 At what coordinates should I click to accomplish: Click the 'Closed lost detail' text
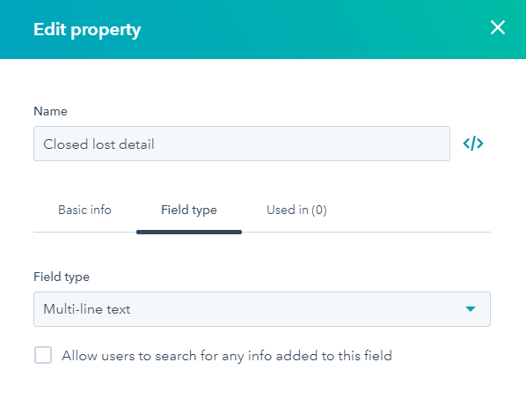pos(99,144)
